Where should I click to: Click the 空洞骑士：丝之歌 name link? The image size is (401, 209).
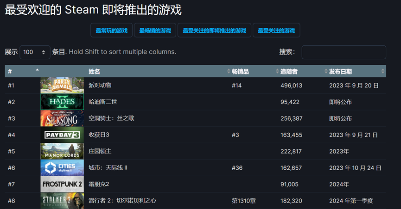[x=111, y=118]
